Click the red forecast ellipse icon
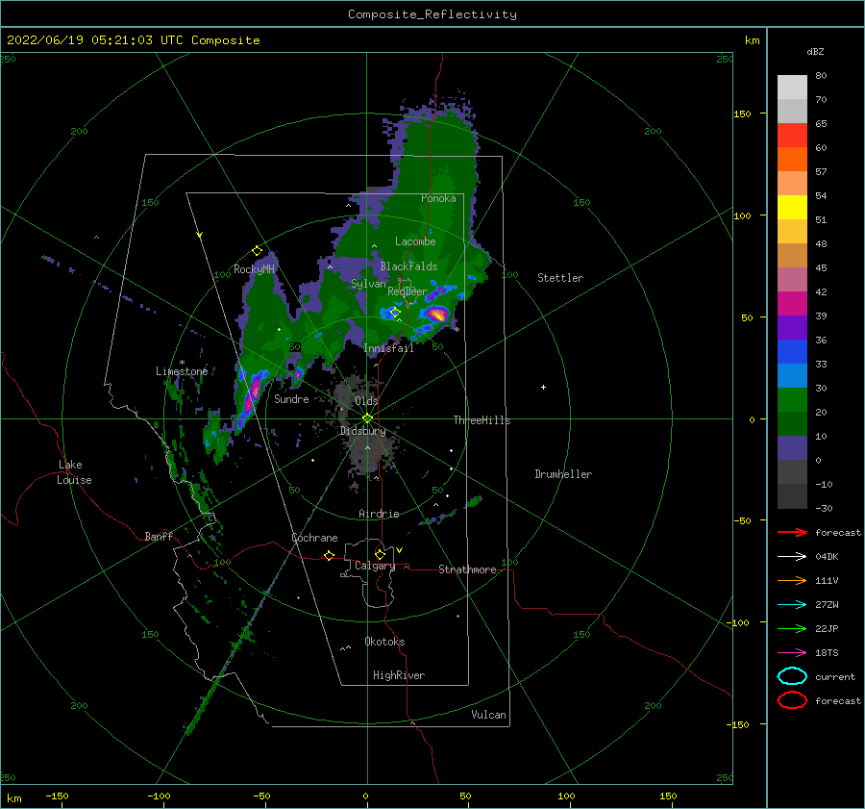This screenshot has width=865, height=809. tap(792, 700)
